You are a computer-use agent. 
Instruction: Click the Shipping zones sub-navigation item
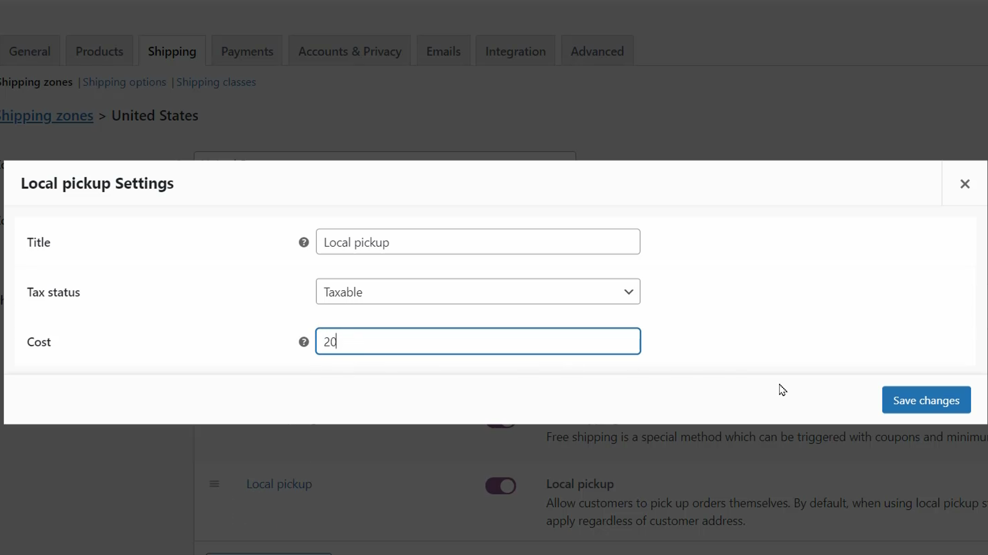click(36, 82)
